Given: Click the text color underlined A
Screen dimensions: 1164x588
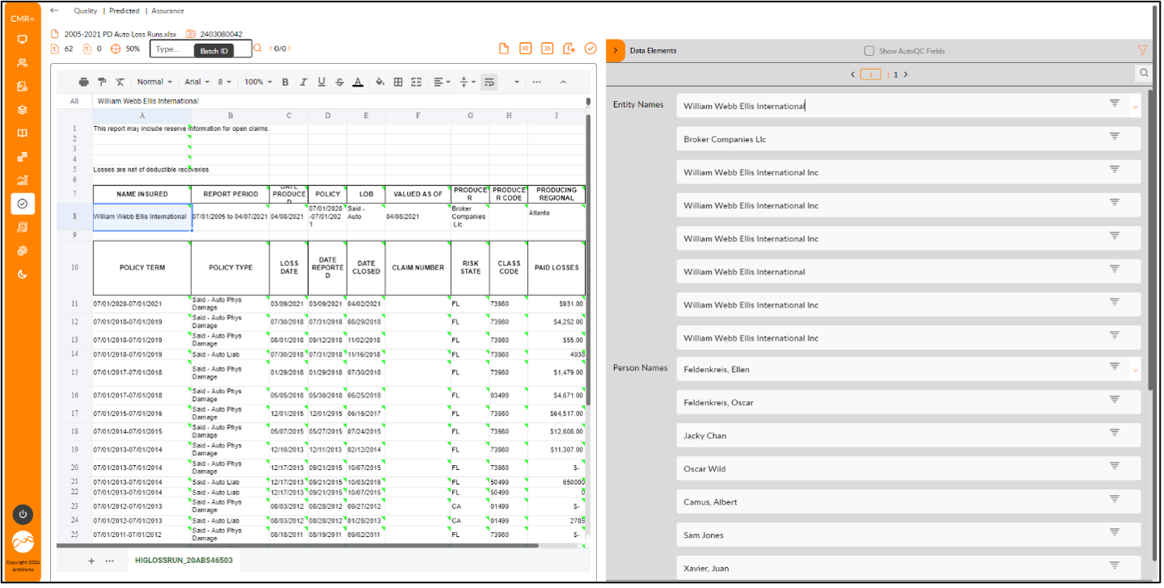Looking at the screenshot, I should pyautogui.click(x=358, y=82).
